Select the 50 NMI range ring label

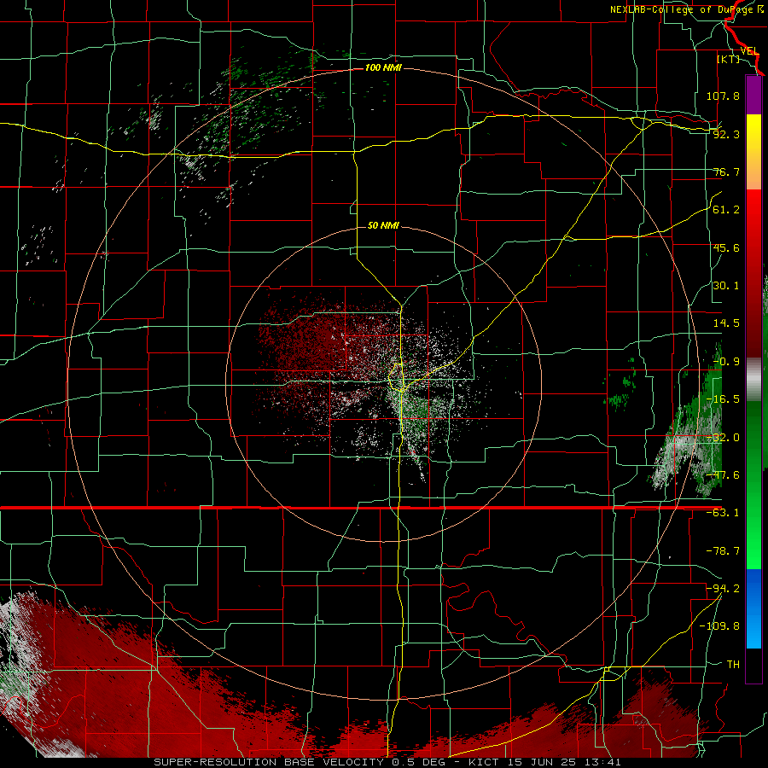pos(383,225)
